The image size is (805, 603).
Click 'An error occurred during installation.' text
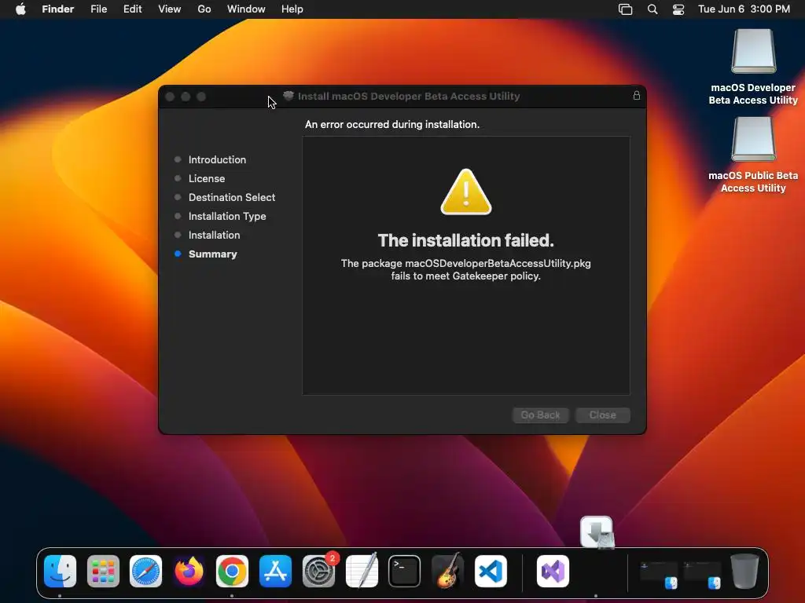(392, 124)
